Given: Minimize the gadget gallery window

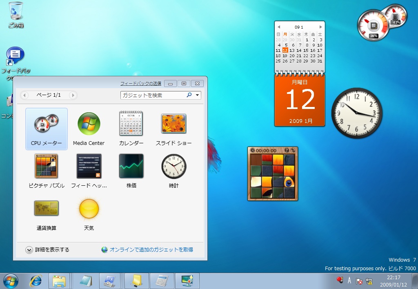Looking at the screenshot, I should tap(170, 83).
